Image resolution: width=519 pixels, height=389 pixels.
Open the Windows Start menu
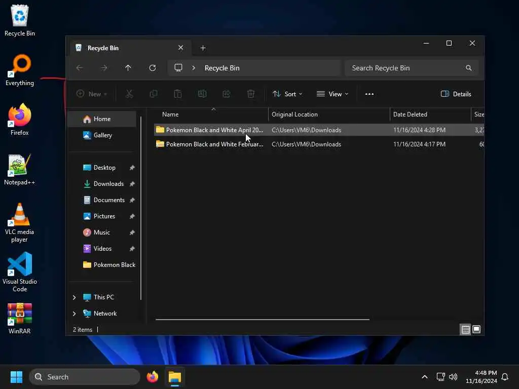pyautogui.click(x=16, y=377)
